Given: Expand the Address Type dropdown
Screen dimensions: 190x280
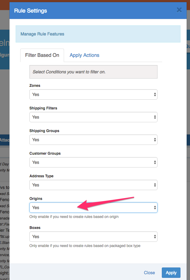Looking at the screenshot, I should tap(93, 185).
